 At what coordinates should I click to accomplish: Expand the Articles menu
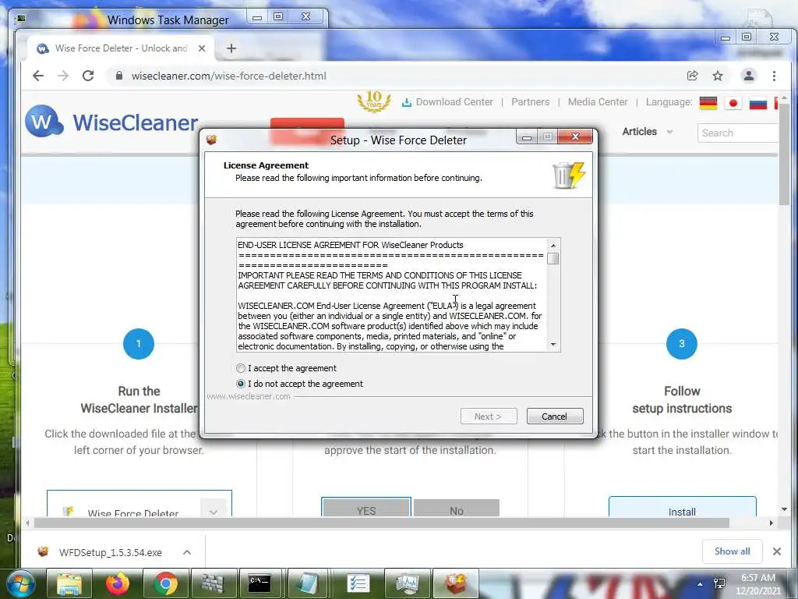(x=648, y=131)
